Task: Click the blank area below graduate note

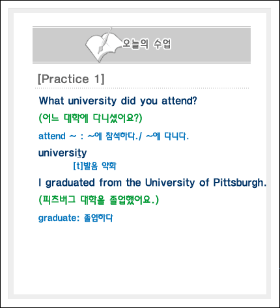Action: (x=140, y=259)
